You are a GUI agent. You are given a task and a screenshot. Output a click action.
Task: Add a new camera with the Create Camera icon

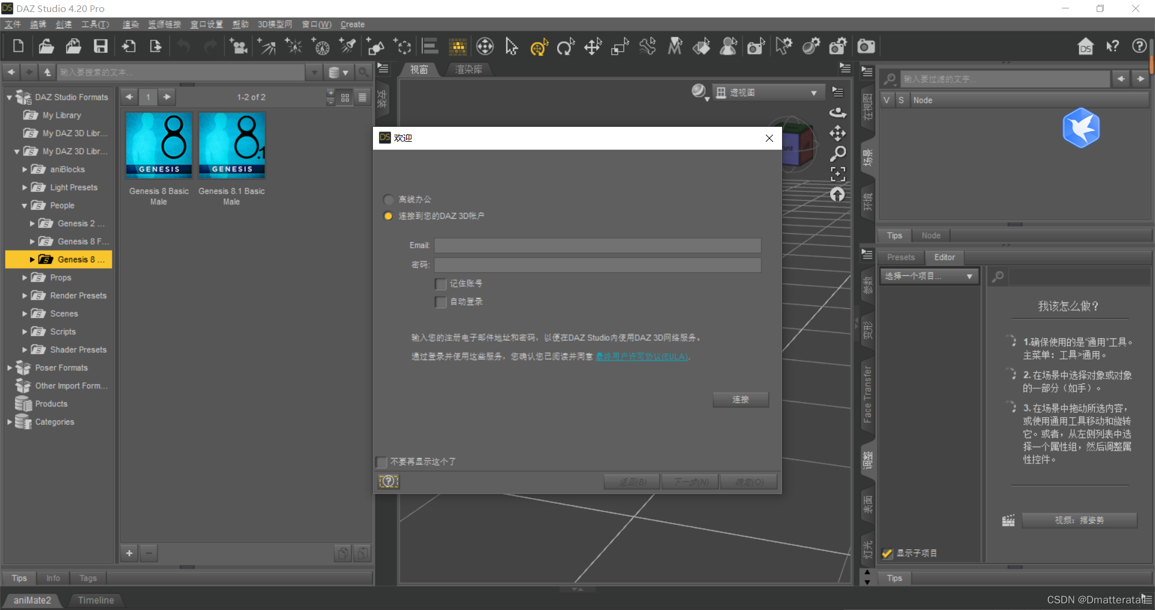click(239, 46)
